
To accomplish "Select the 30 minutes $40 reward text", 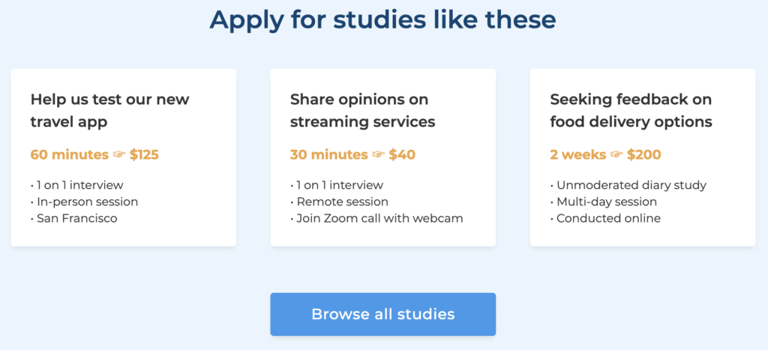I will tap(352, 155).
